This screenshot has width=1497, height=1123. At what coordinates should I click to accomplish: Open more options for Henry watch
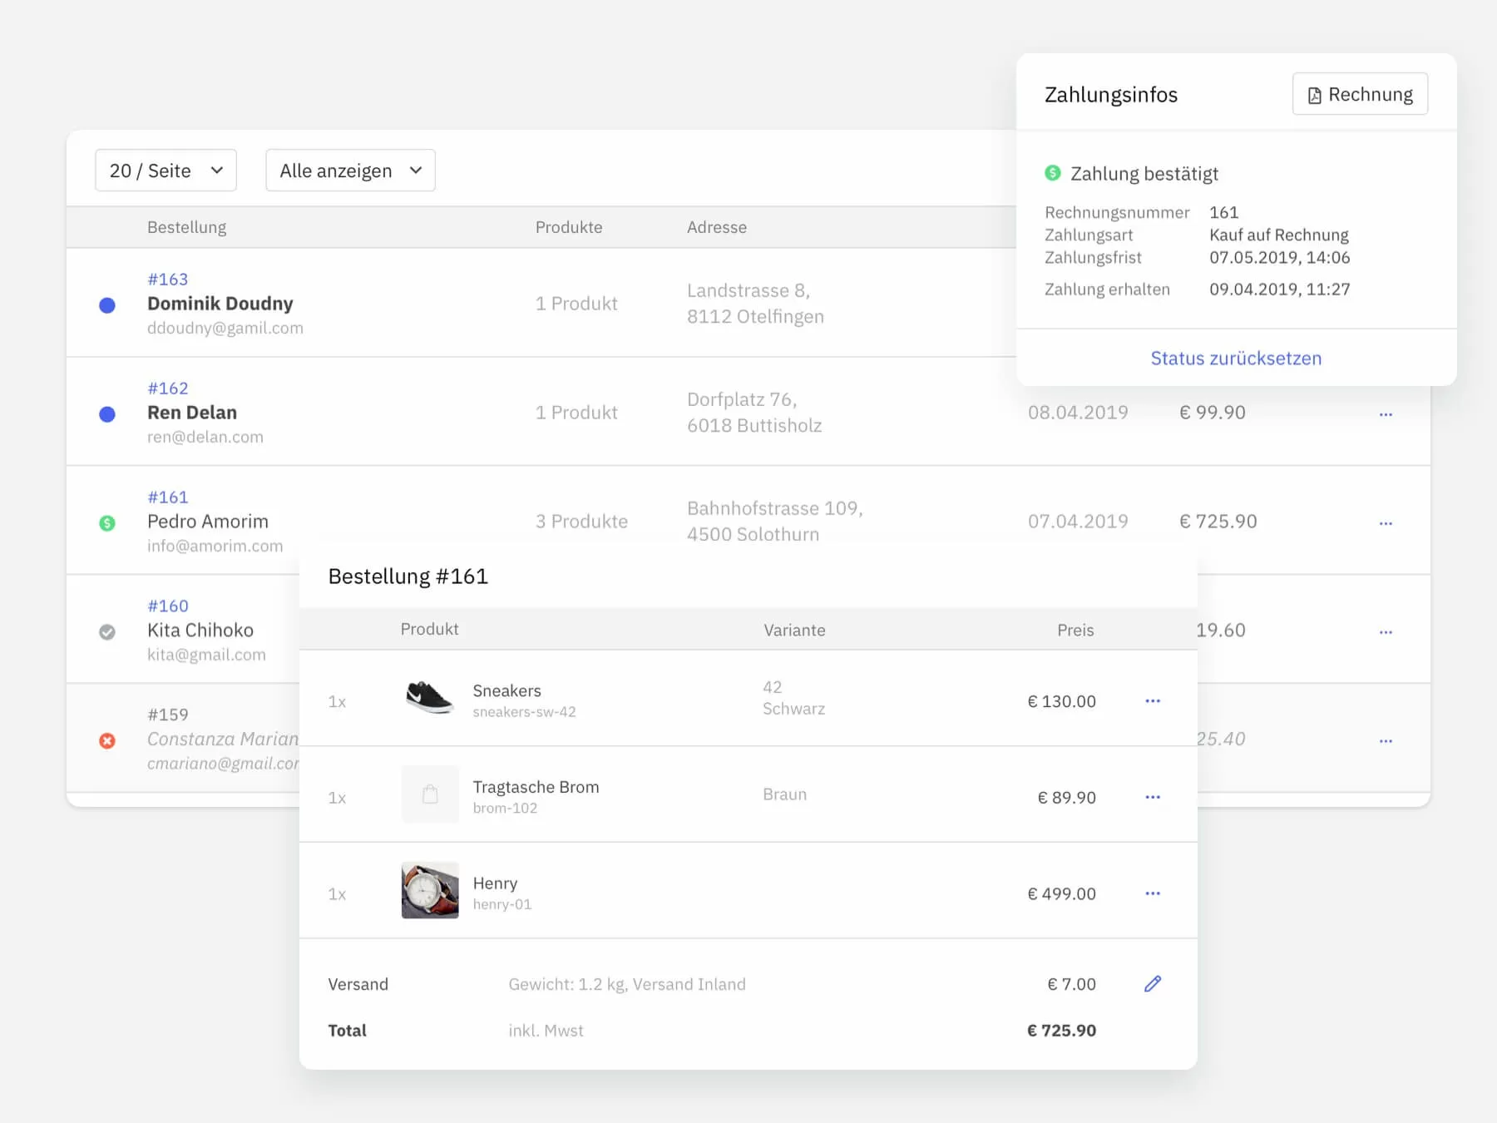(1152, 893)
